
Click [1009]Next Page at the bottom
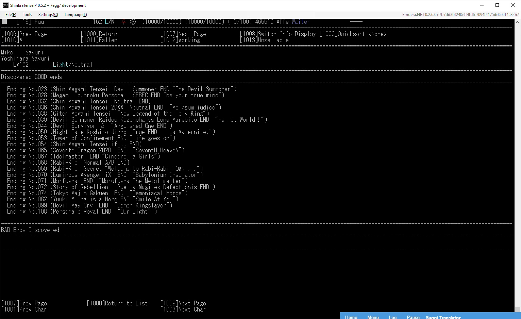tap(183, 303)
